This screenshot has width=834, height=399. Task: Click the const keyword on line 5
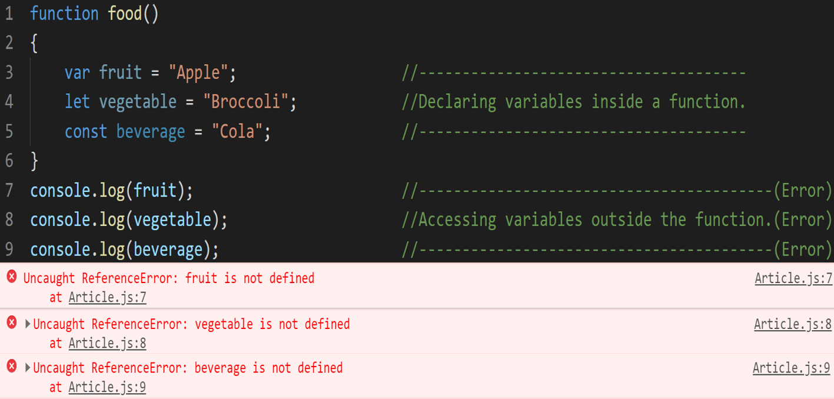(86, 131)
